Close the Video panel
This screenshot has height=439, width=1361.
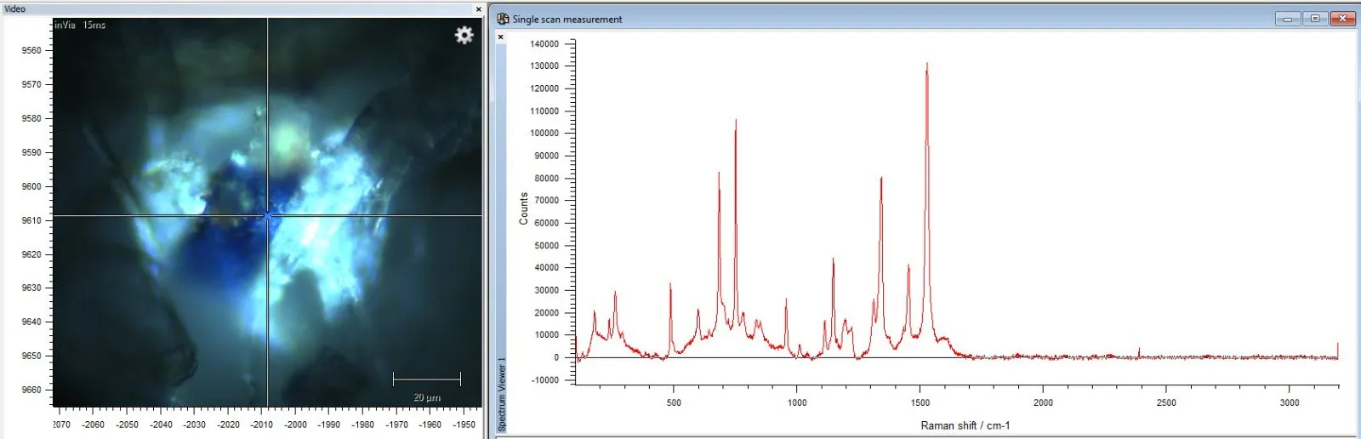pyautogui.click(x=478, y=9)
